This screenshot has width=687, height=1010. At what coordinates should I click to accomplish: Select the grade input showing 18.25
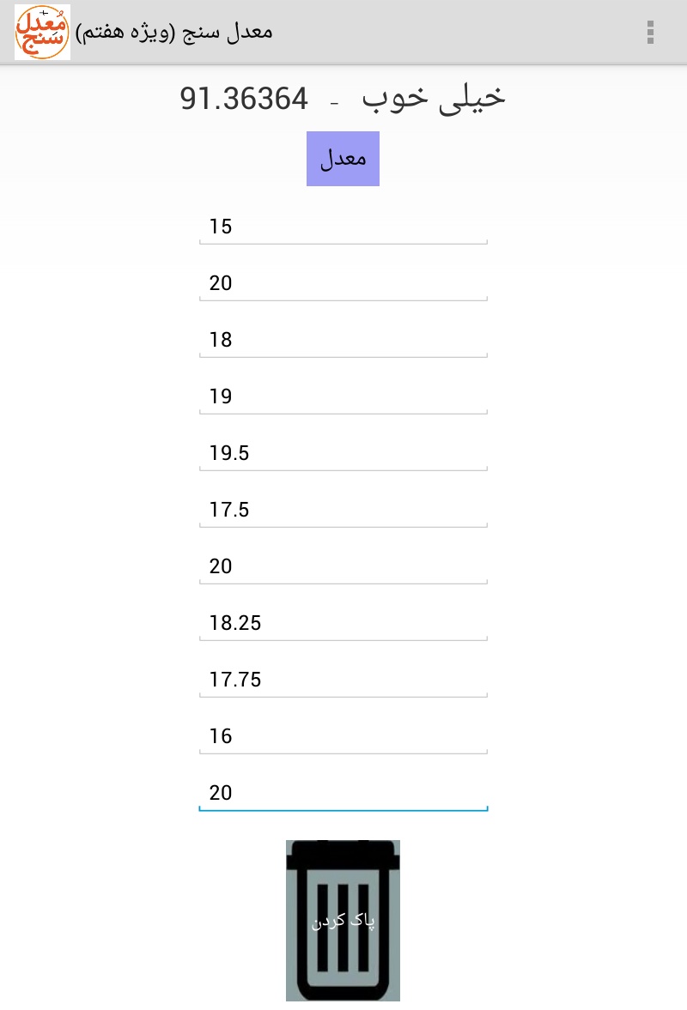click(x=343, y=624)
